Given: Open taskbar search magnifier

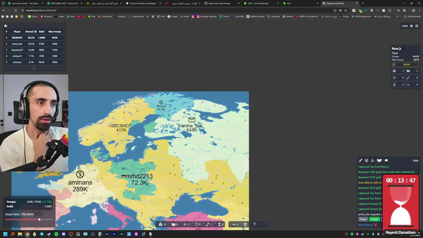Looking at the screenshot, I should click(13, 234).
